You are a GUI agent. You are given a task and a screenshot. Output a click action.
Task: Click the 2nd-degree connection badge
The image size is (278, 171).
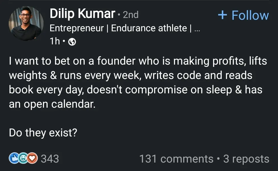pos(131,15)
